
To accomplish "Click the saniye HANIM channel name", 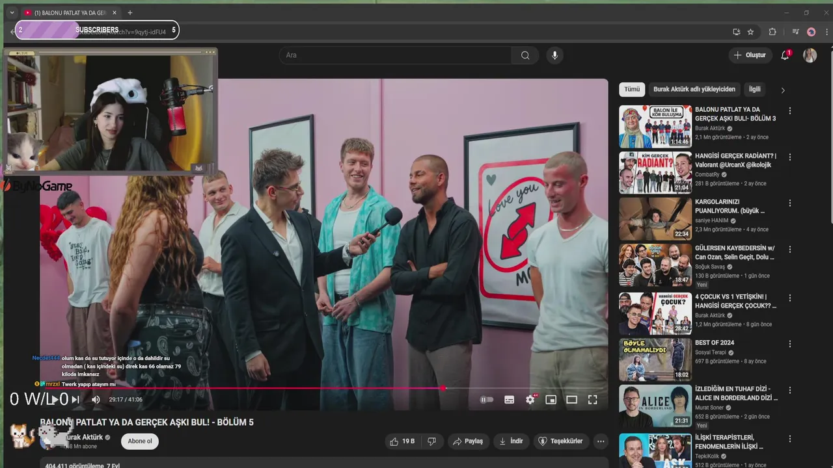I will (x=712, y=220).
